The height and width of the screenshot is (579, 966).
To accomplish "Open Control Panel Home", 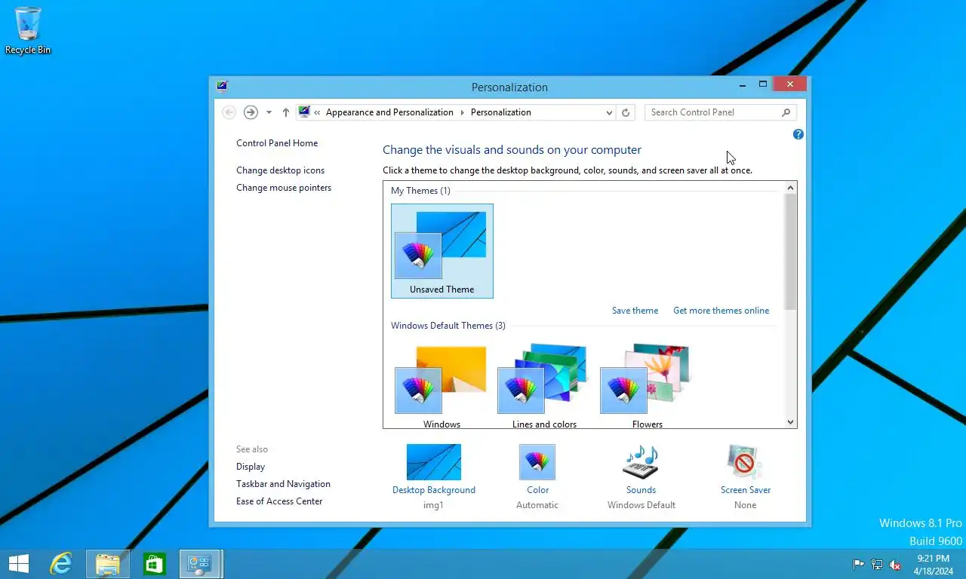I will (277, 143).
